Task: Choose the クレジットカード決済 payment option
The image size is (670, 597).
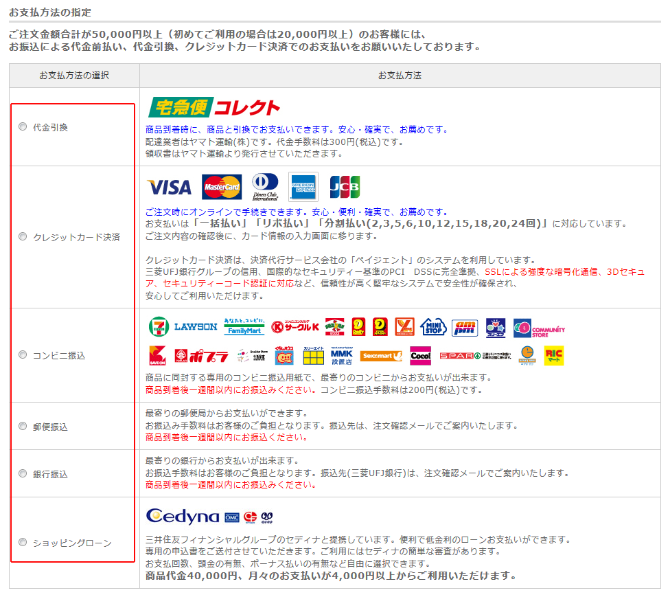Action: point(23,236)
